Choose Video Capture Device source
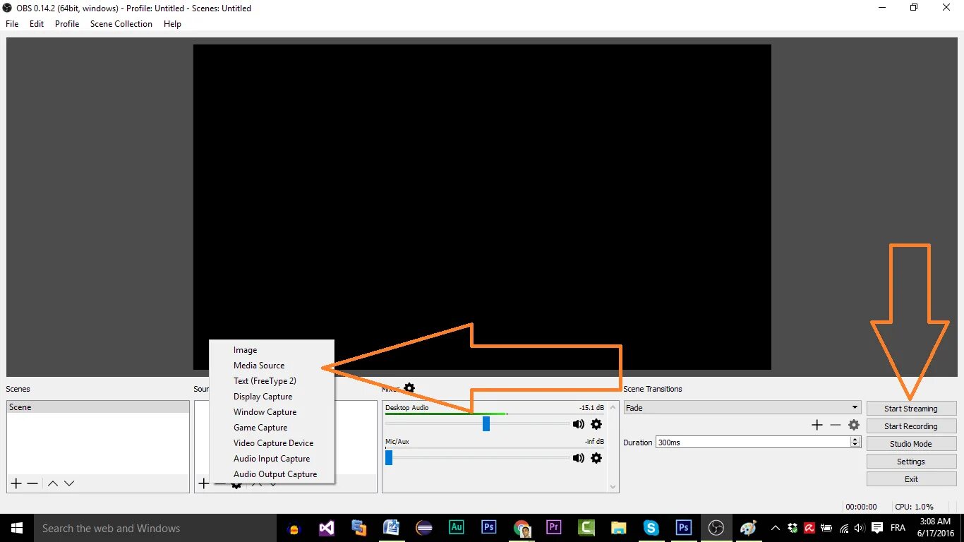964x542 pixels. [272, 443]
